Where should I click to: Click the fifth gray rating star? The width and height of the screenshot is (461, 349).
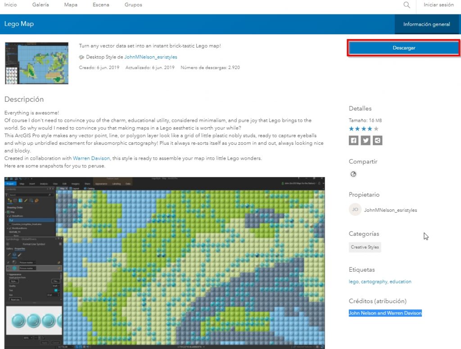coord(376,129)
